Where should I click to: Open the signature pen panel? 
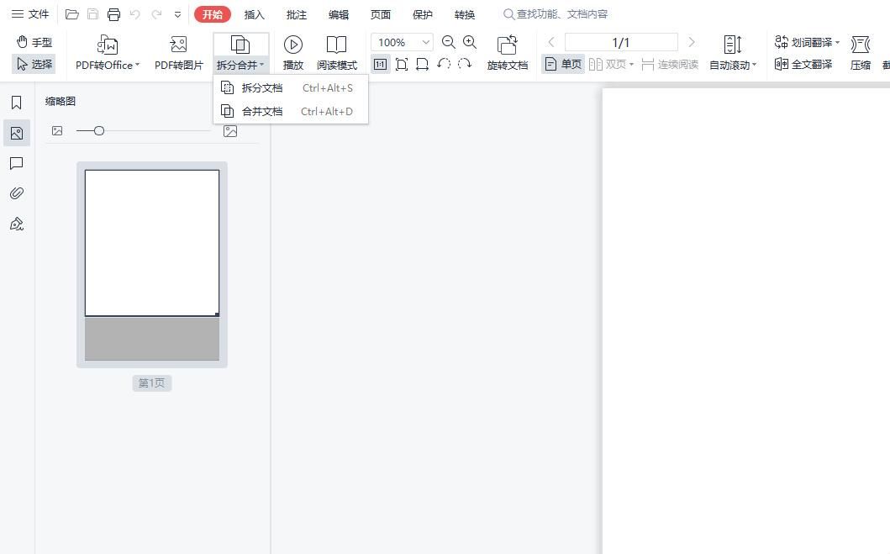(x=17, y=224)
